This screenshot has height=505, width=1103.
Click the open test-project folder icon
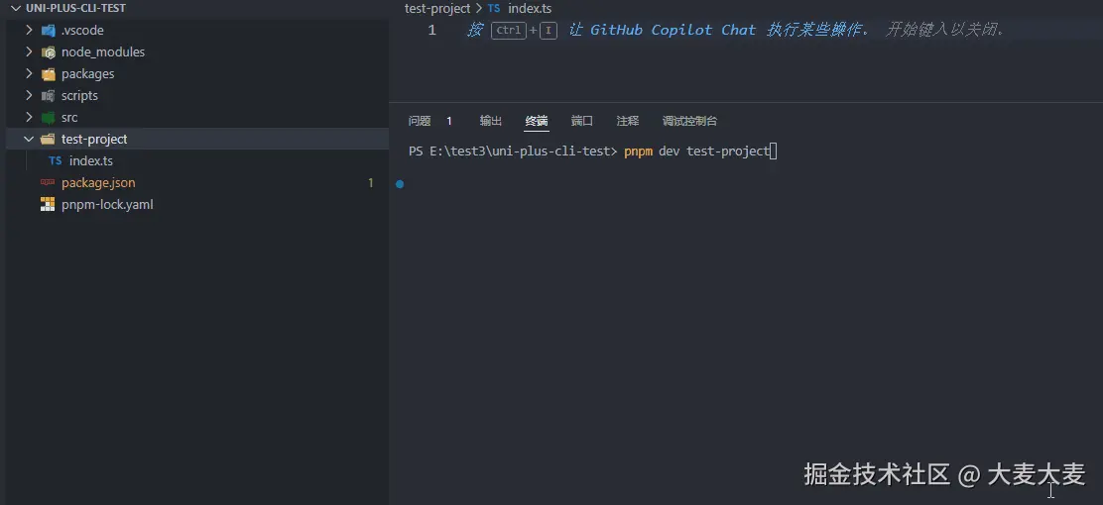(x=48, y=139)
